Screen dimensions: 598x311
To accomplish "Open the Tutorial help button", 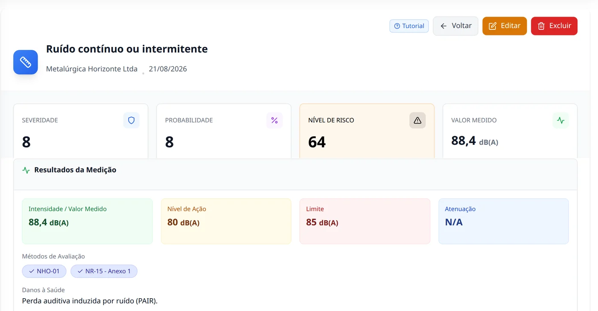I will (409, 26).
